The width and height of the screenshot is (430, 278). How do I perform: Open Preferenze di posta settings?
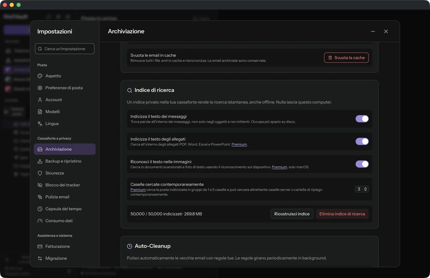65,88
